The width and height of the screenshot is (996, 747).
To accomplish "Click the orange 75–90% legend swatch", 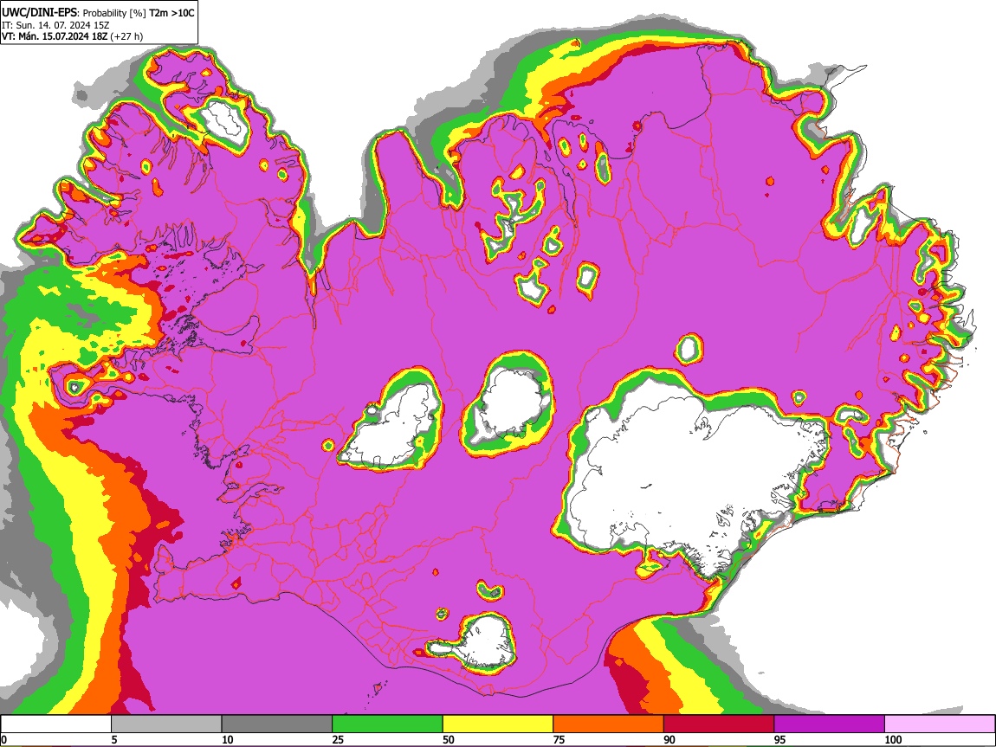I will coord(609,724).
